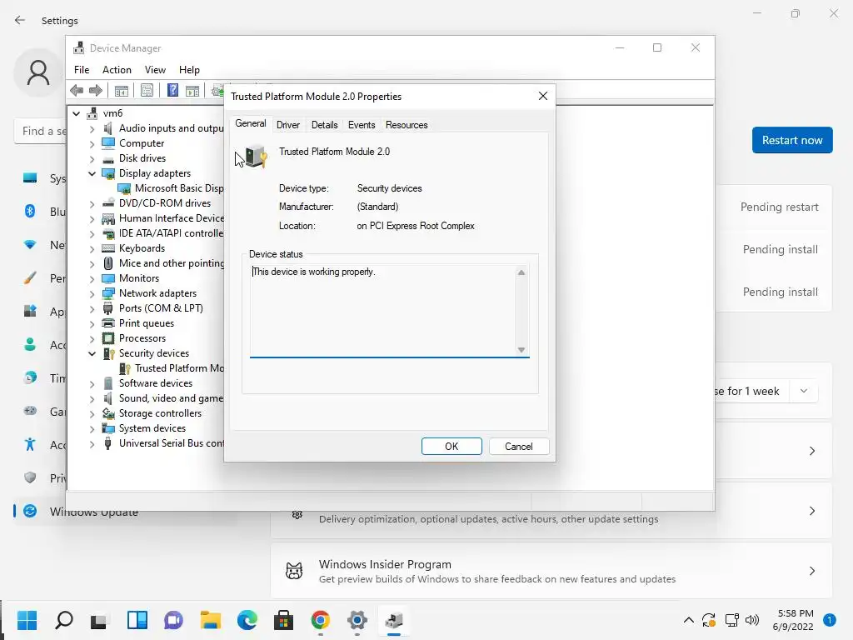
Task: Select the General tab
Action: tap(250, 123)
